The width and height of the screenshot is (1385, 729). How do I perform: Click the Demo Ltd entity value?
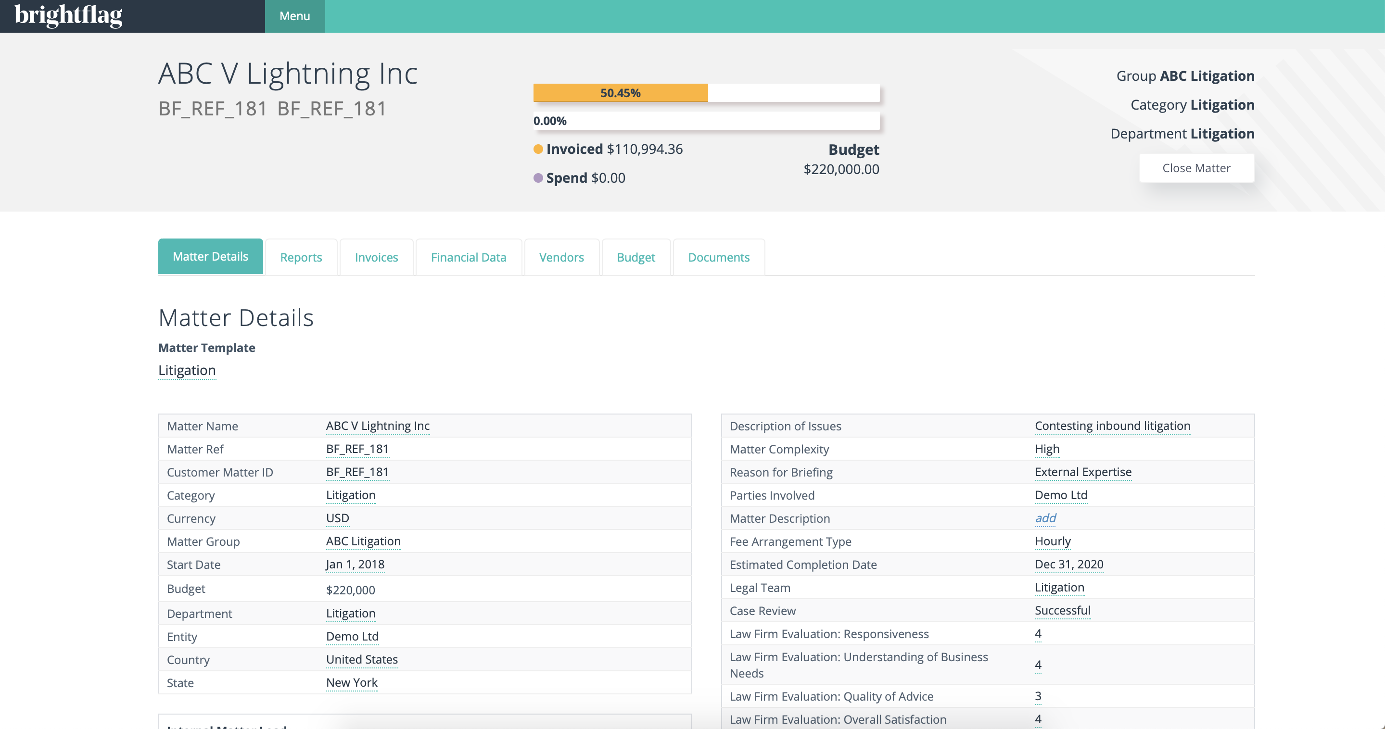[x=352, y=636]
